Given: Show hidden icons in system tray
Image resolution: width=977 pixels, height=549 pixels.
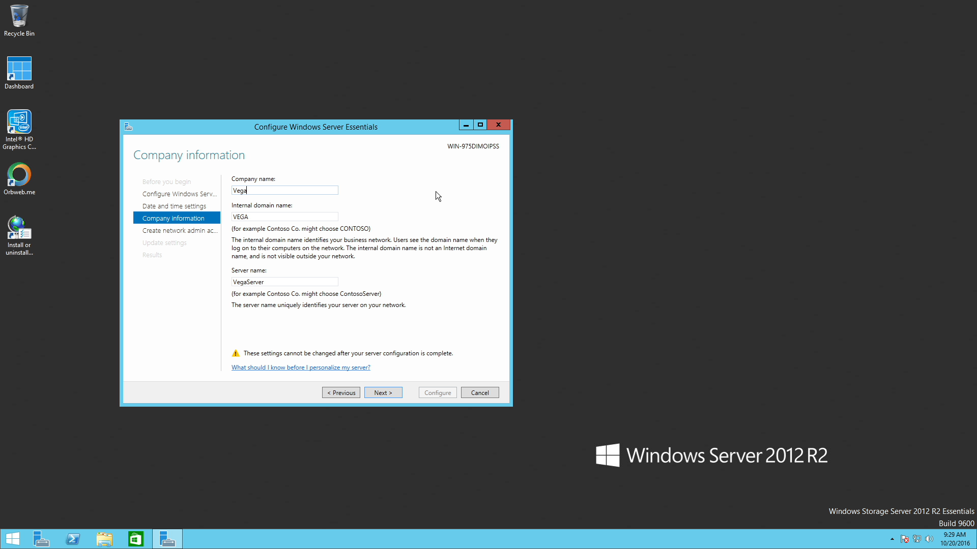Looking at the screenshot, I should coord(892,539).
